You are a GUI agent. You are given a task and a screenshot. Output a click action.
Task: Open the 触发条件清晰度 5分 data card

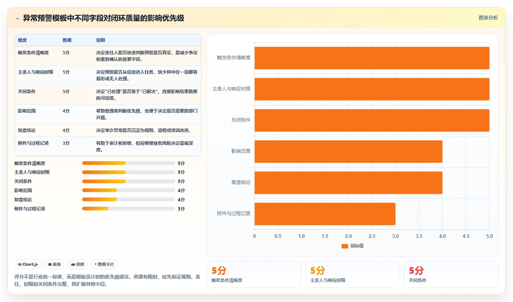point(254,274)
